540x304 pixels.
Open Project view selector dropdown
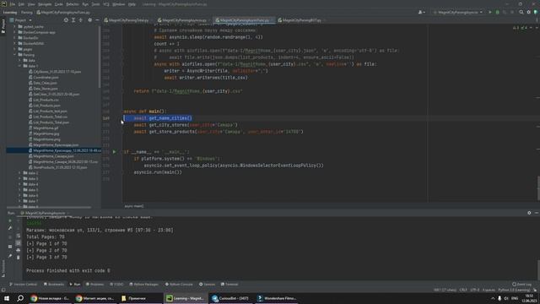(20, 20)
